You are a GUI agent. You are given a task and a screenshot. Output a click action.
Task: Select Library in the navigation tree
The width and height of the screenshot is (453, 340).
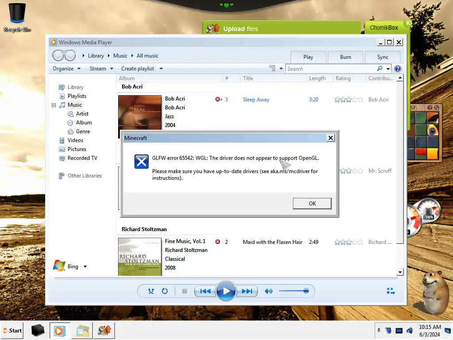point(71,87)
